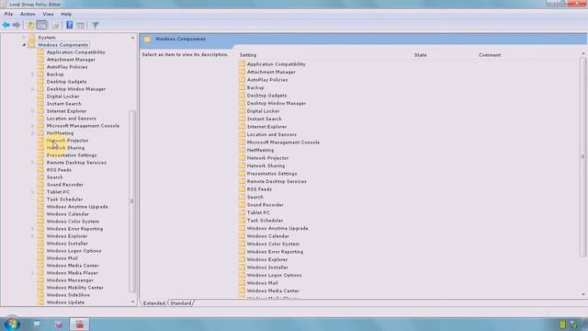Click folder icon of Windows Update in left tree
The height and width of the screenshot is (331, 588).
coord(40,302)
